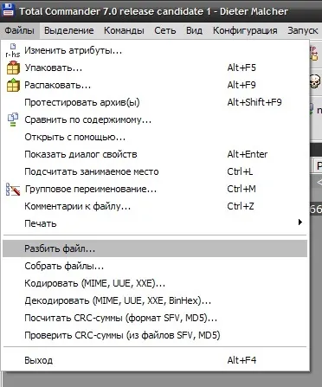Click the pack box icon beside Упаковать
The image size is (322, 387).
click(x=13, y=68)
